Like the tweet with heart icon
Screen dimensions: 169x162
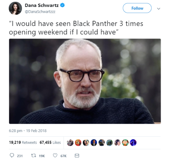pos(55,155)
